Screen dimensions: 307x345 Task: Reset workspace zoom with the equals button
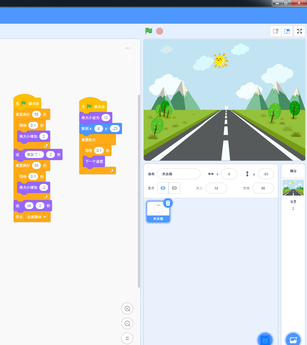coord(127,338)
